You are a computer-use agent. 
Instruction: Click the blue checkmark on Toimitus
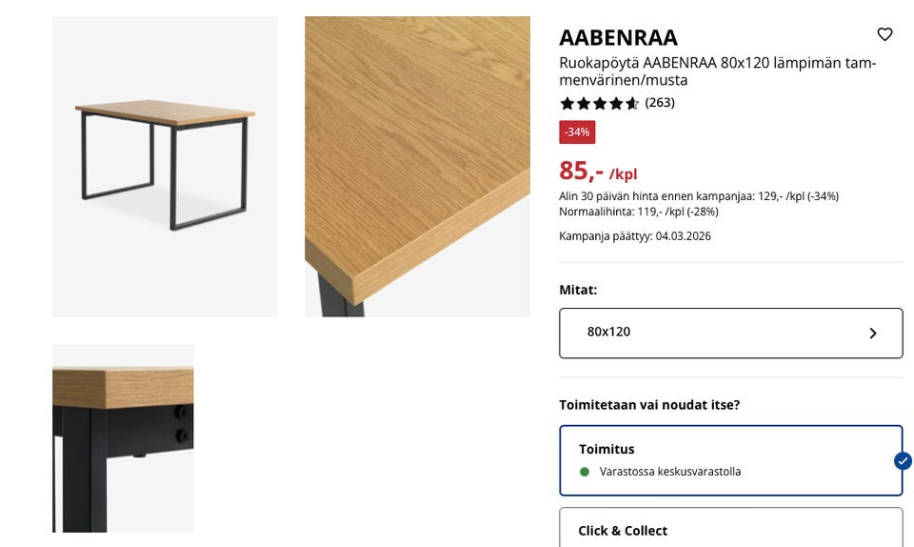pos(903,461)
